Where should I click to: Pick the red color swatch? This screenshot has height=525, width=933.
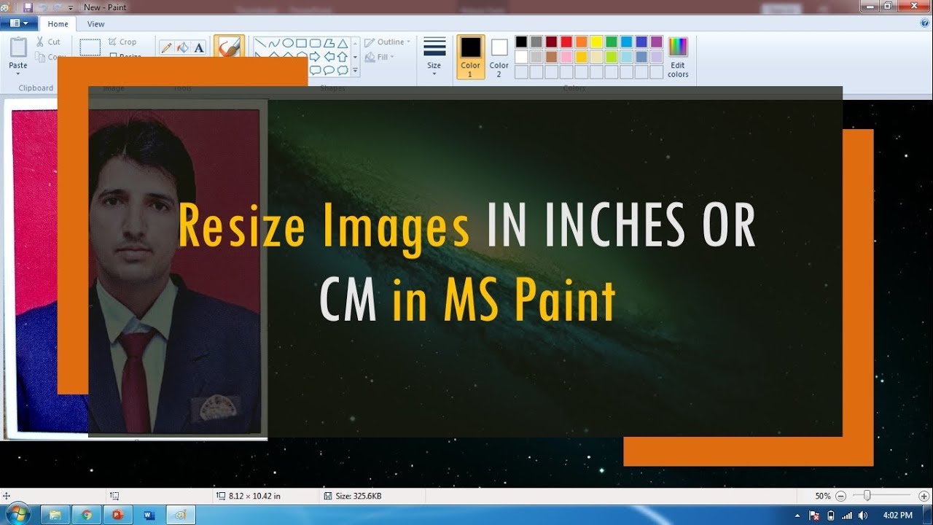566,42
